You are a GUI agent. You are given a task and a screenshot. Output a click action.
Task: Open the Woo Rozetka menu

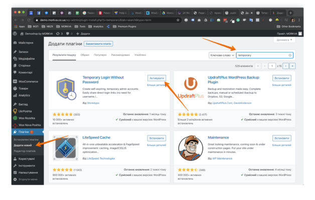27,118
